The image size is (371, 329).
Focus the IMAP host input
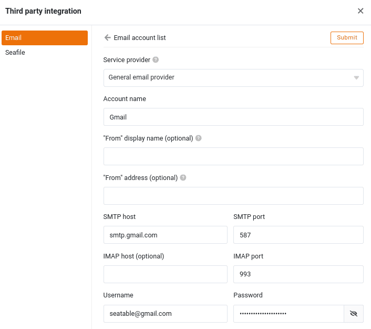click(x=165, y=274)
